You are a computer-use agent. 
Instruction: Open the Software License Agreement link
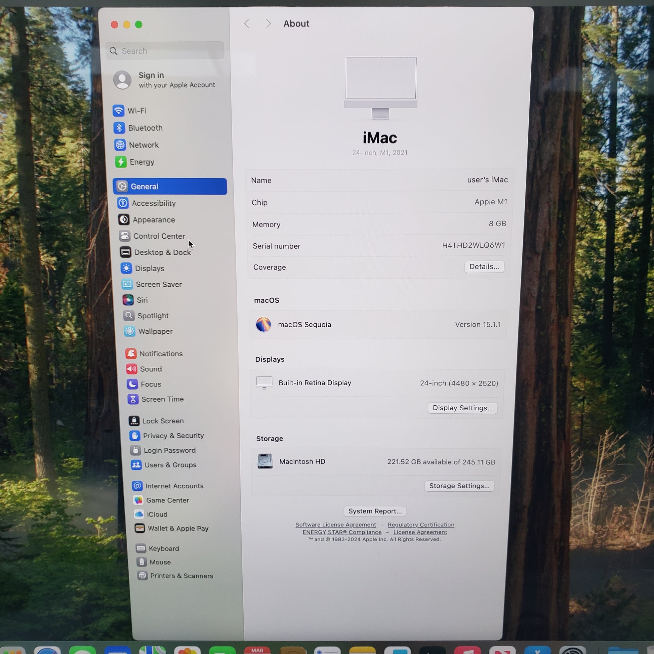[x=335, y=525]
